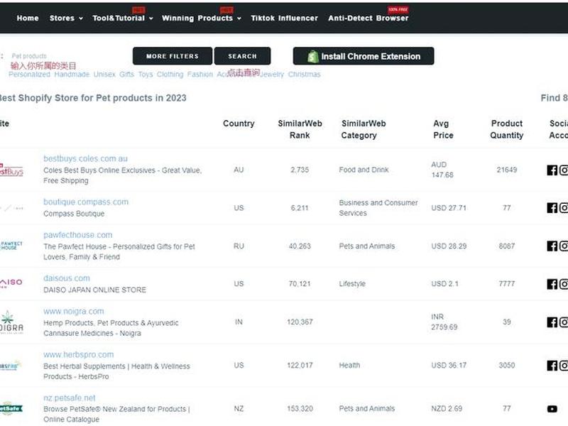Click the Pawfect House store logo

pyautogui.click(x=11, y=246)
